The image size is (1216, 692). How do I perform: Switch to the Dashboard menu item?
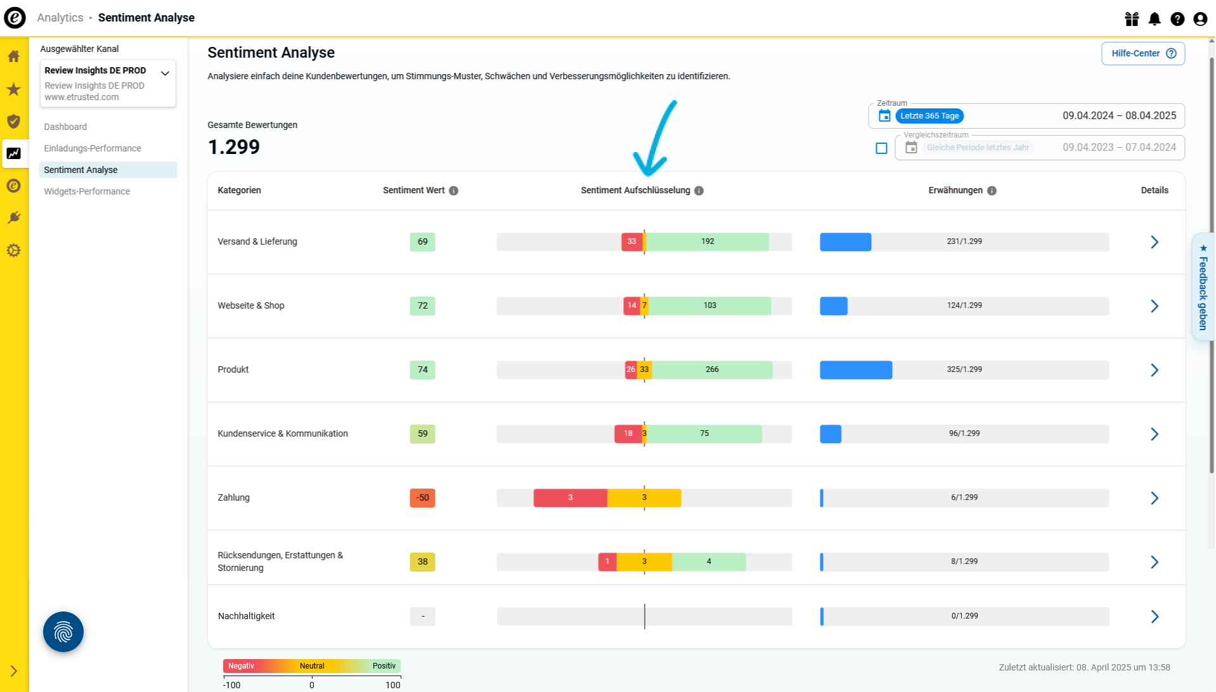pos(65,127)
